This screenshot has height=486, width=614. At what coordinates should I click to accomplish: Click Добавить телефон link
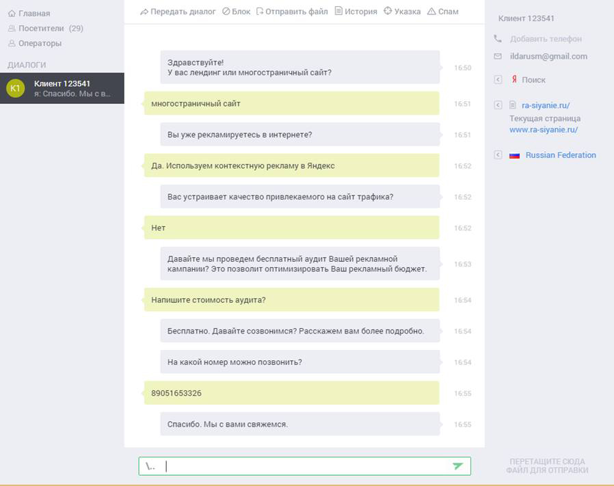pyautogui.click(x=546, y=39)
